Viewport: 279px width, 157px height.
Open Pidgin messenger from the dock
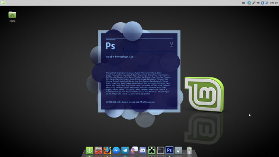134,150
